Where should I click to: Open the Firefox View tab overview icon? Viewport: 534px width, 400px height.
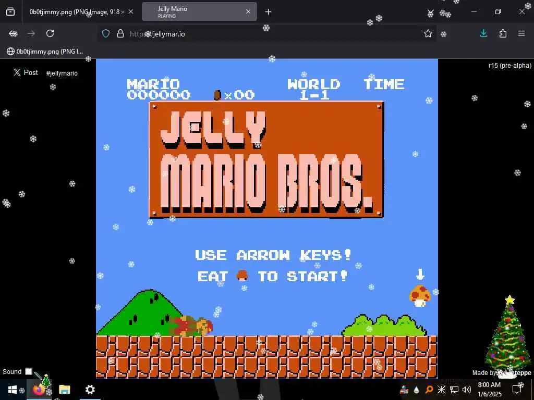(10, 12)
